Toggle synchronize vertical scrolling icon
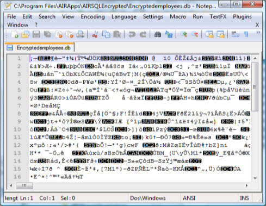Viewport: 266px width, 206px height. (x=209, y=34)
